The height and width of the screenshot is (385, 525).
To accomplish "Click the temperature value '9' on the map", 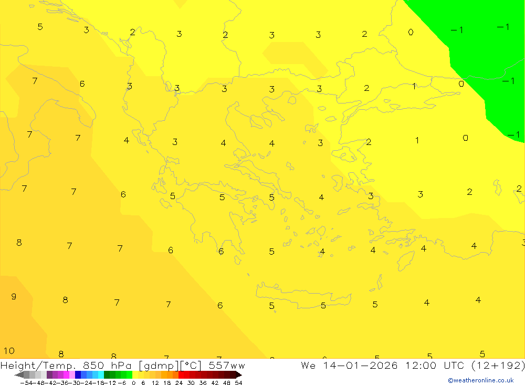I will (x=14, y=297).
